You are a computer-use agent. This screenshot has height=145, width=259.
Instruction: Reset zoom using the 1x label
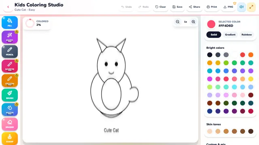[185, 22]
